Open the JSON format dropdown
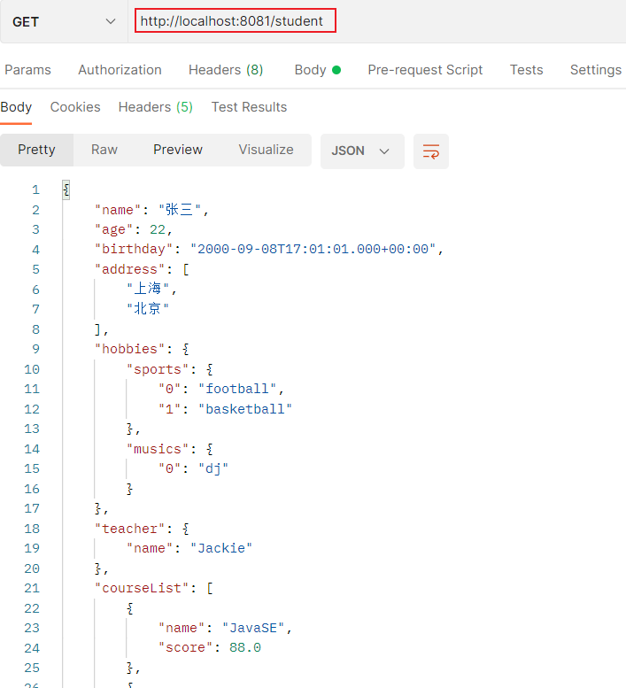The width and height of the screenshot is (626, 688). [x=362, y=151]
